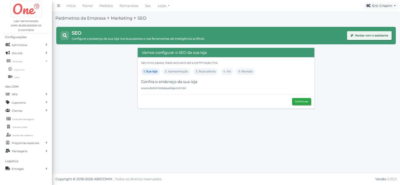Open the Lojas dropdown menu

point(164,6)
